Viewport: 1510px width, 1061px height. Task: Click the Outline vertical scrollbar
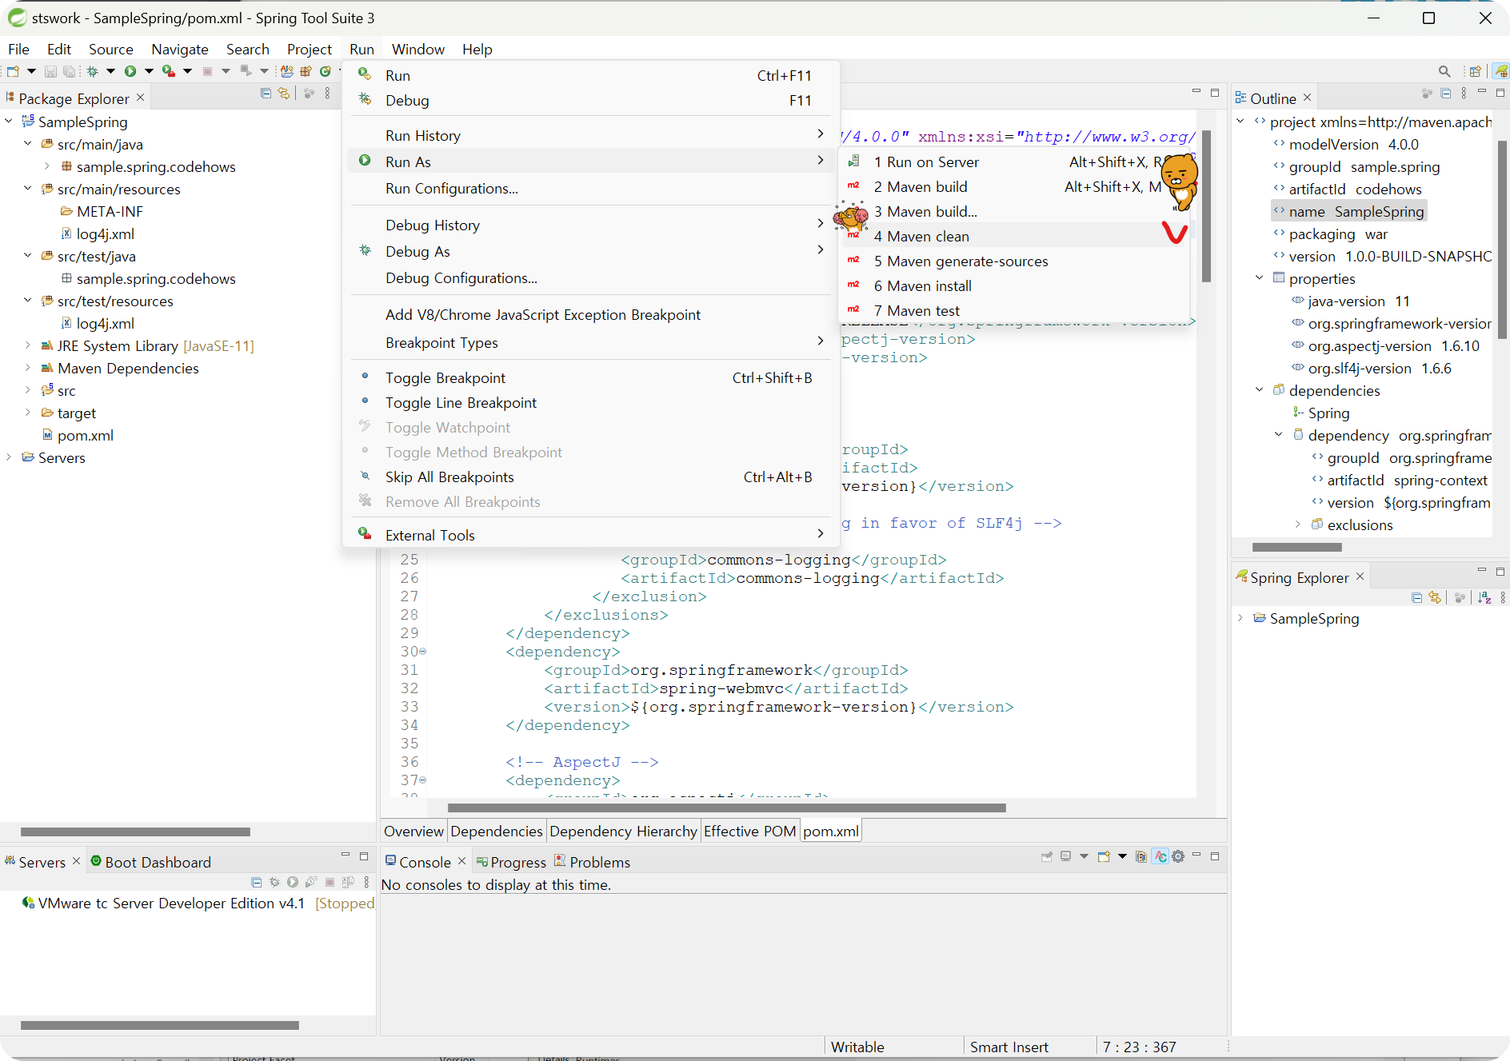pos(1503,240)
